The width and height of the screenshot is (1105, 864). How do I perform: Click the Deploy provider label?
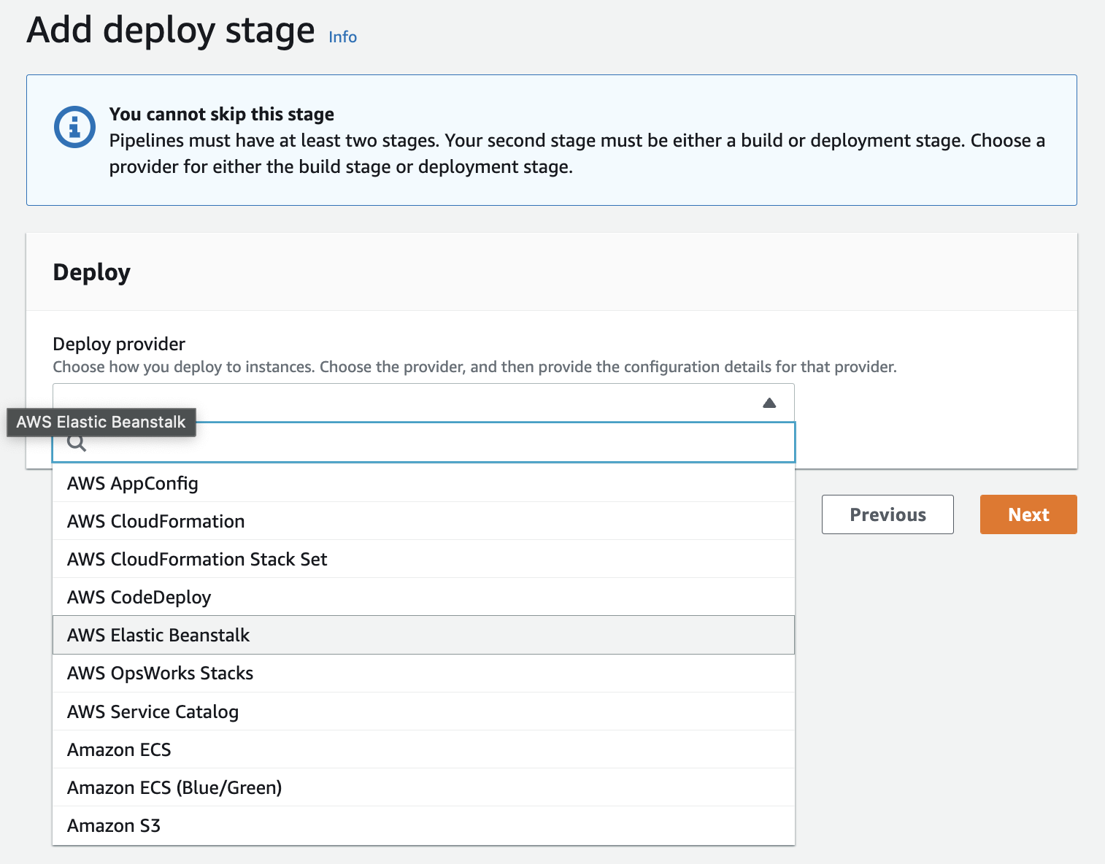119,344
